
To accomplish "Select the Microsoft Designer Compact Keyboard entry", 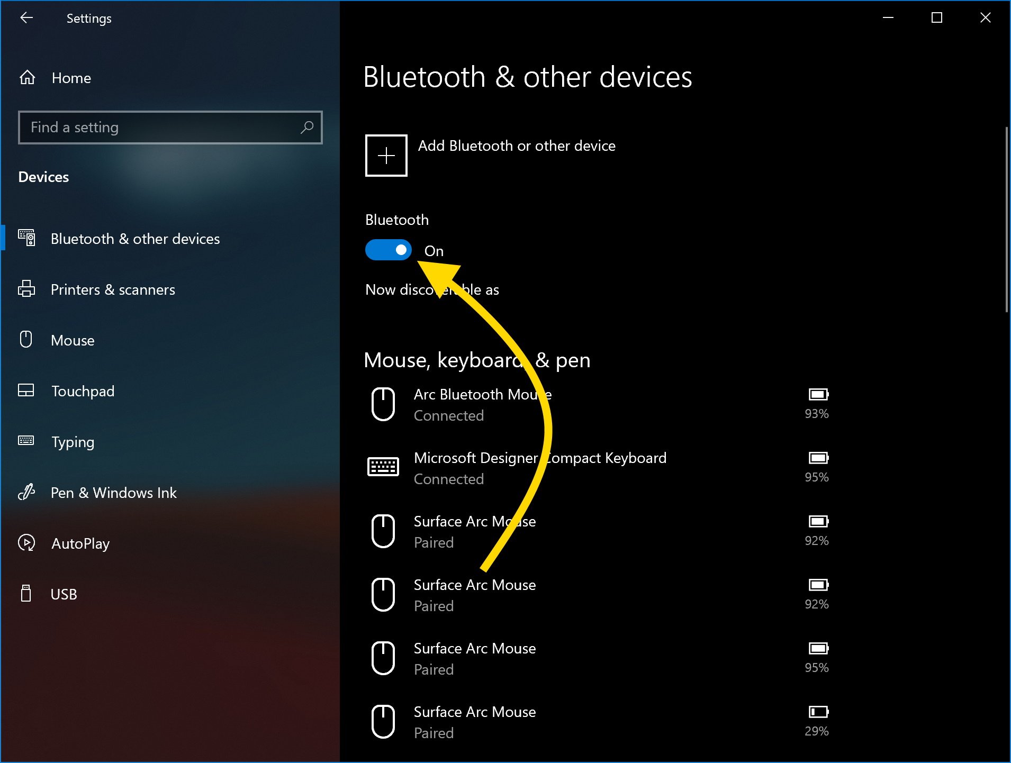I will (540, 468).
